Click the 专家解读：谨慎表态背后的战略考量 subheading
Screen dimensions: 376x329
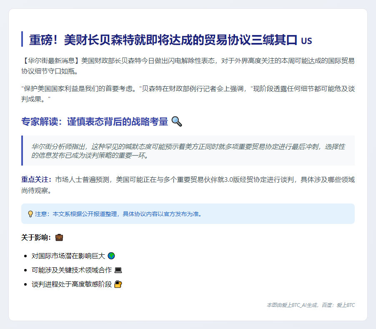(95, 122)
